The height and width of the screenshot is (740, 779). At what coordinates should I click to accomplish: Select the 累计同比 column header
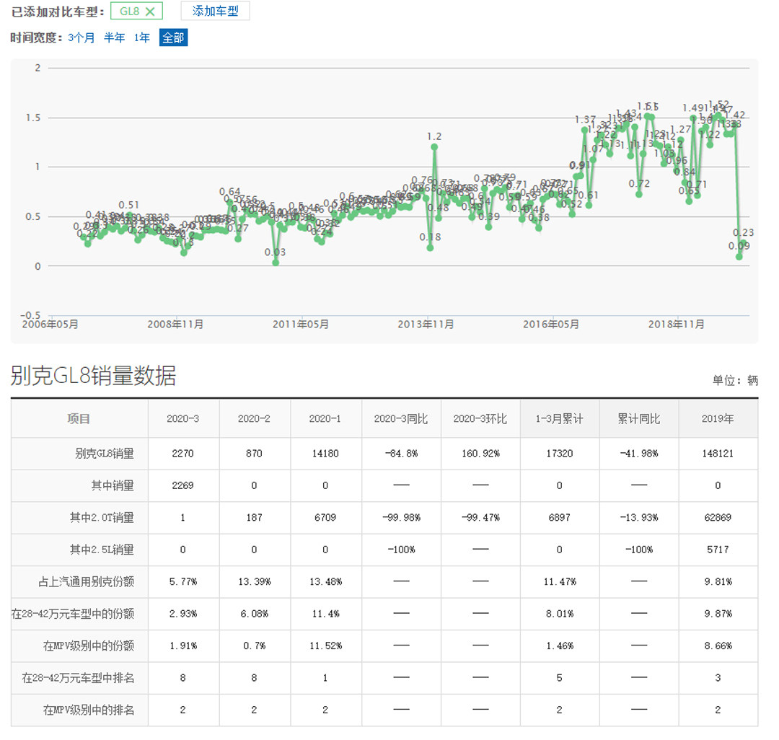coord(638,419)
